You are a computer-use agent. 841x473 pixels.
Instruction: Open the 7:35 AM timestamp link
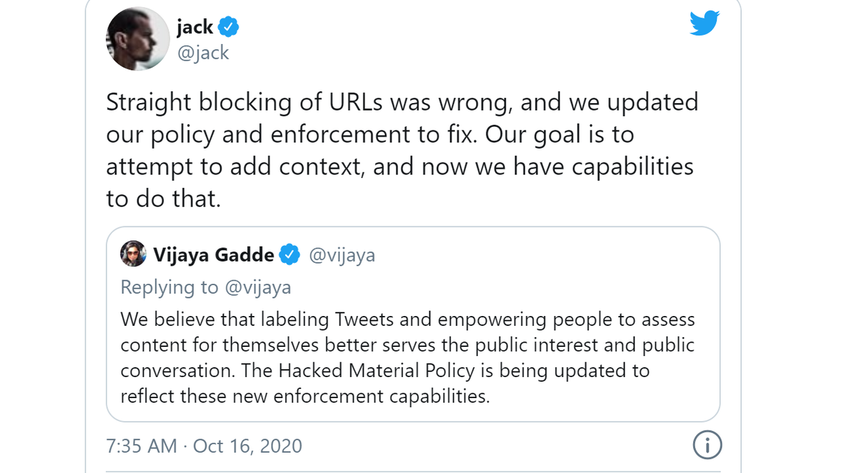142,446
